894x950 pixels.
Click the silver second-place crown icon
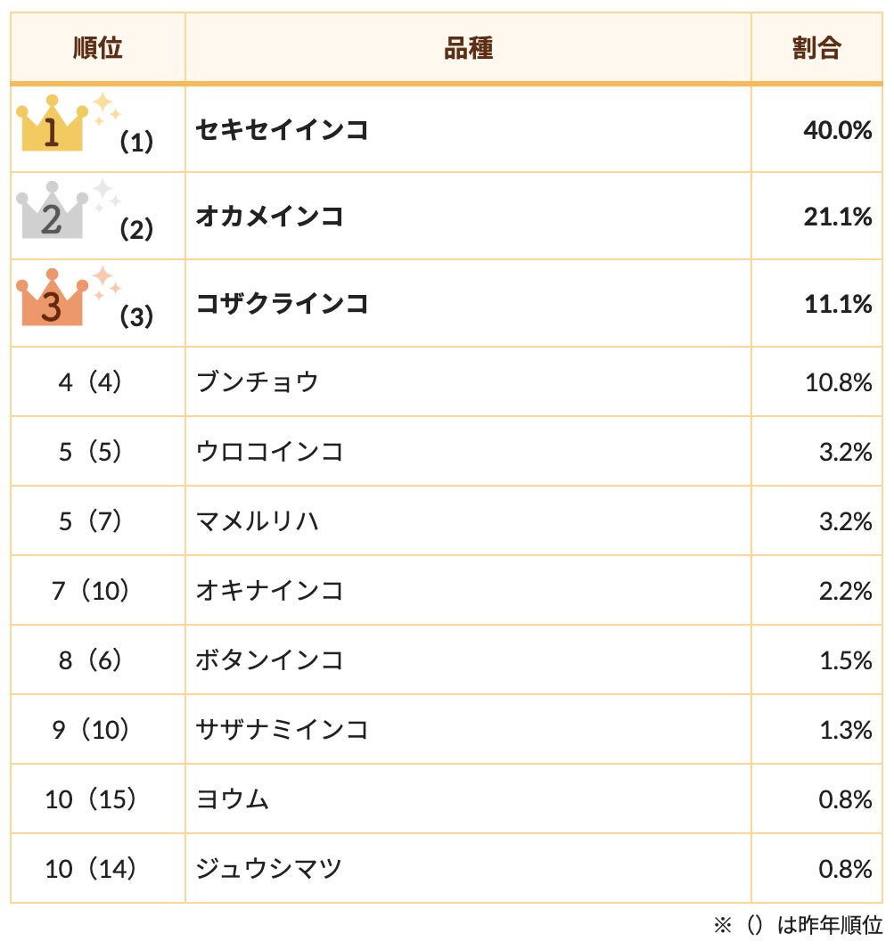[x=52, y=212]
